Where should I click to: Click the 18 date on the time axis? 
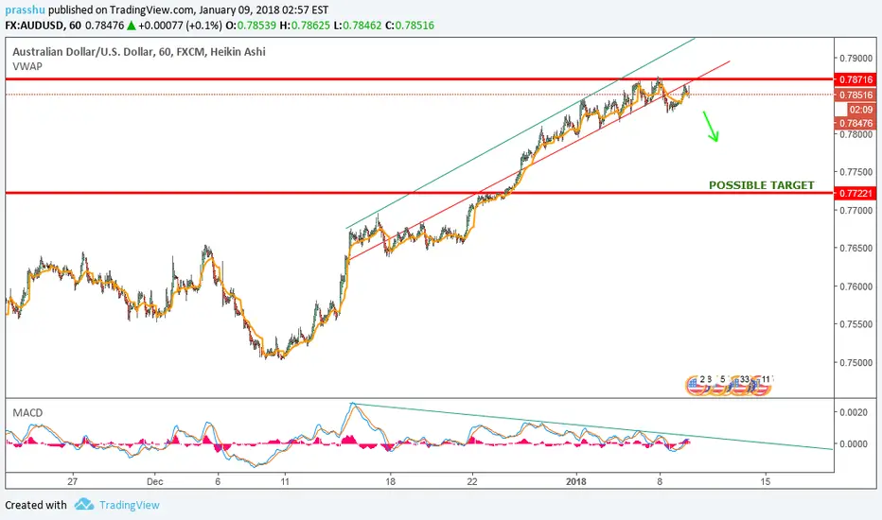pyautogui.click(x=390, y=481)
